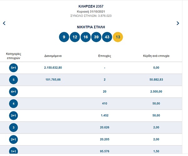Select the 3+1 category badge
The height and width of the screenshot is (156, 188).
(14, 115)
